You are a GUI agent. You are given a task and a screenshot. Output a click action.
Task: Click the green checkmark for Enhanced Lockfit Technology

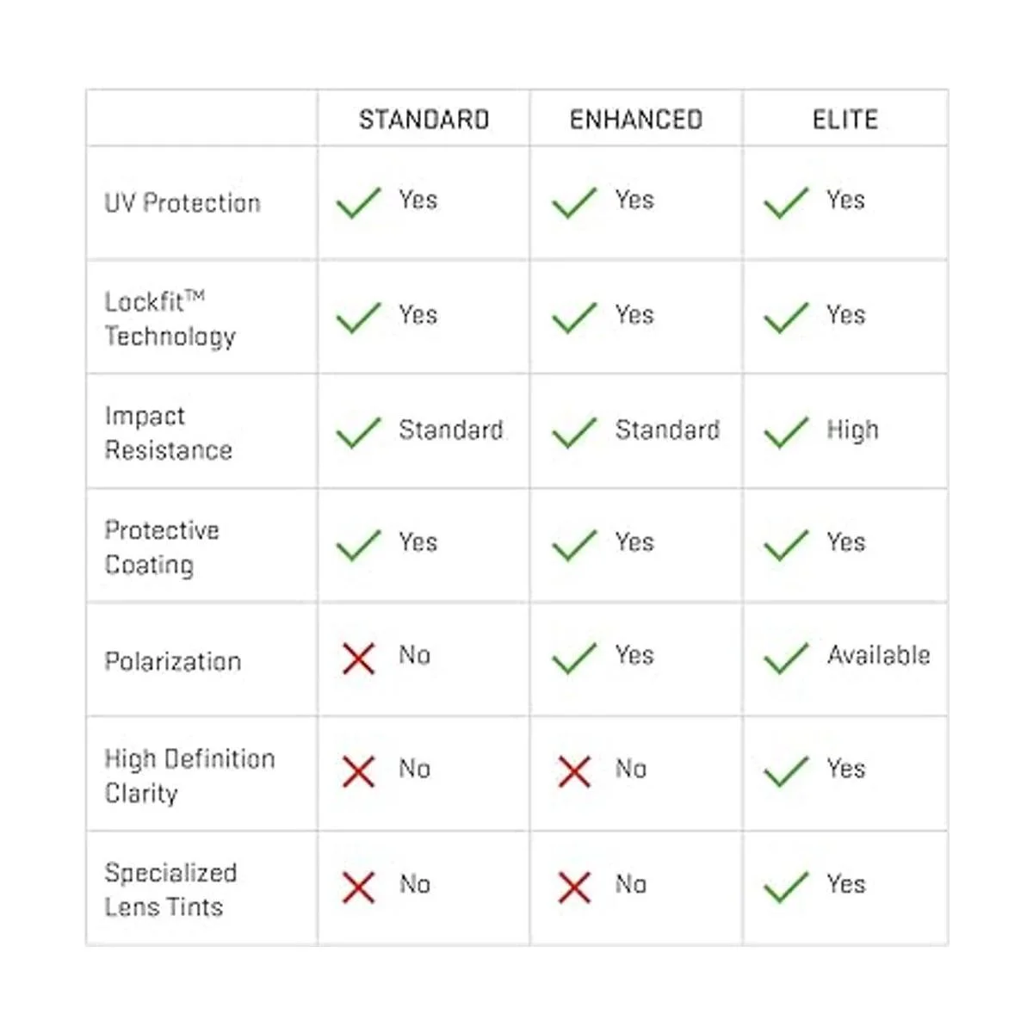click(574, 318)
